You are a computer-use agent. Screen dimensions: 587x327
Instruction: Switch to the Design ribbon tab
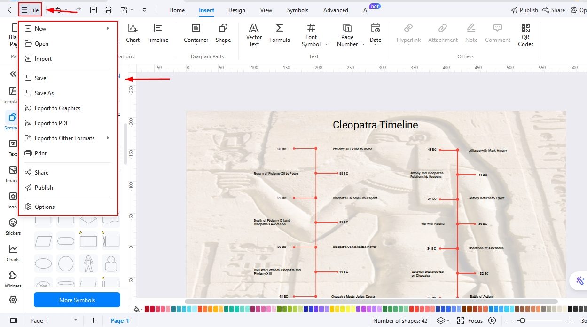click(236, 9)
